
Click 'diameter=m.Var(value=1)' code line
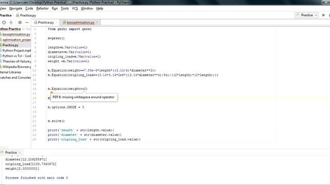pyautogui.click(x=70, y=52)
